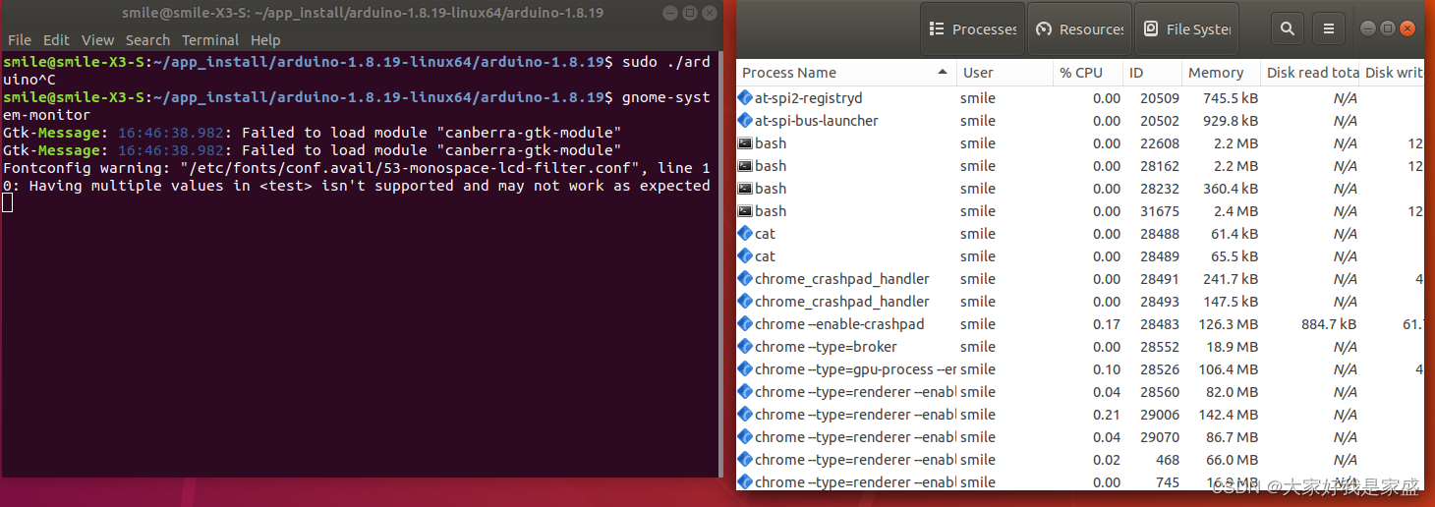The width and height of the screenshot is (1435, 507).
Task: Click CPU value 0.17
Action: point(1107,324)
